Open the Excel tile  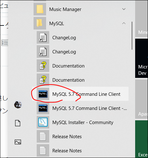click(141, 139)
